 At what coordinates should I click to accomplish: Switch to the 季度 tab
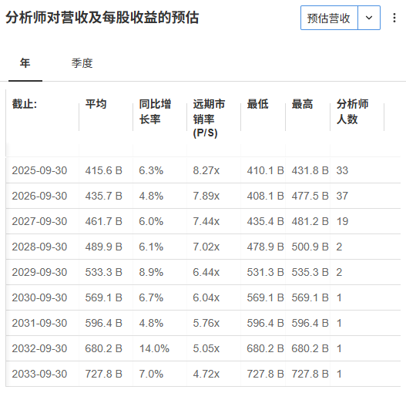pyautogui.click(x=82, y=63)
